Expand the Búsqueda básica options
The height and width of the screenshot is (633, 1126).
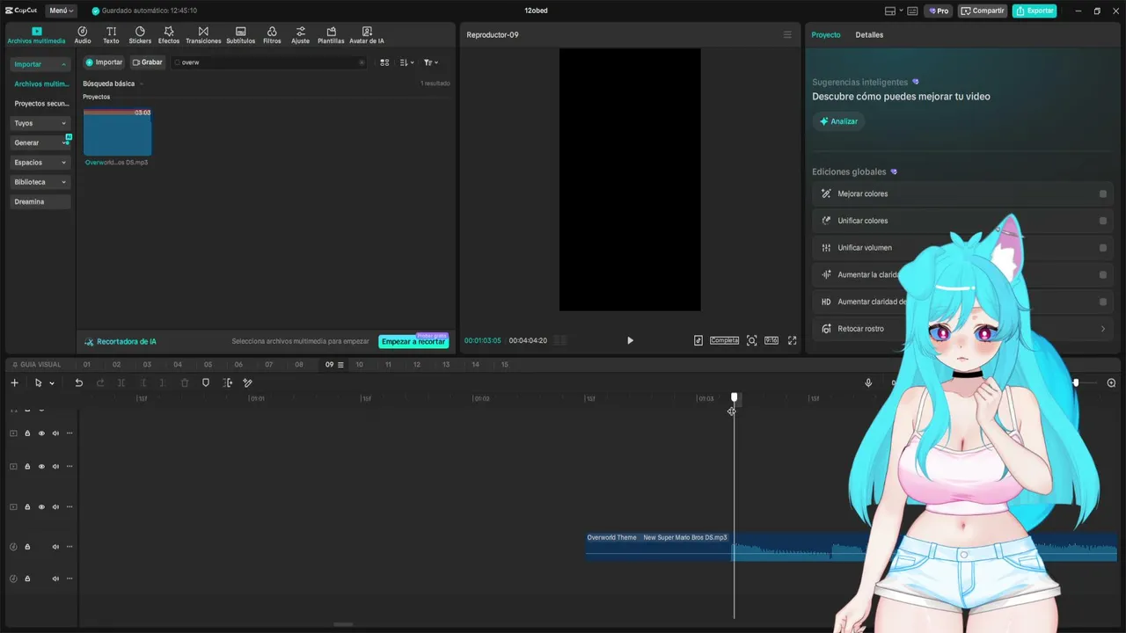coord(141,84)
